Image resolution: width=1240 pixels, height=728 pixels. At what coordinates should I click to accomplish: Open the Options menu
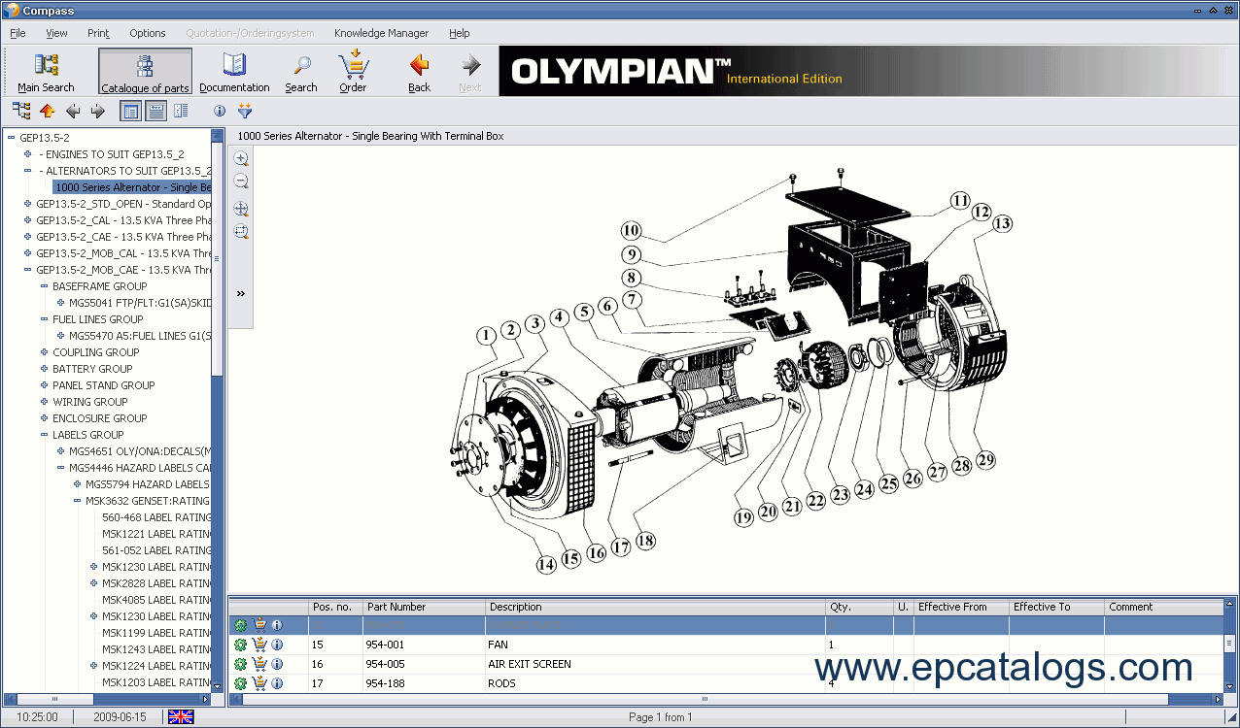coord(148,33)
